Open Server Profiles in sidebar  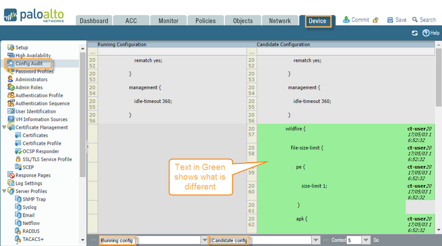click(x=31, y=191)
